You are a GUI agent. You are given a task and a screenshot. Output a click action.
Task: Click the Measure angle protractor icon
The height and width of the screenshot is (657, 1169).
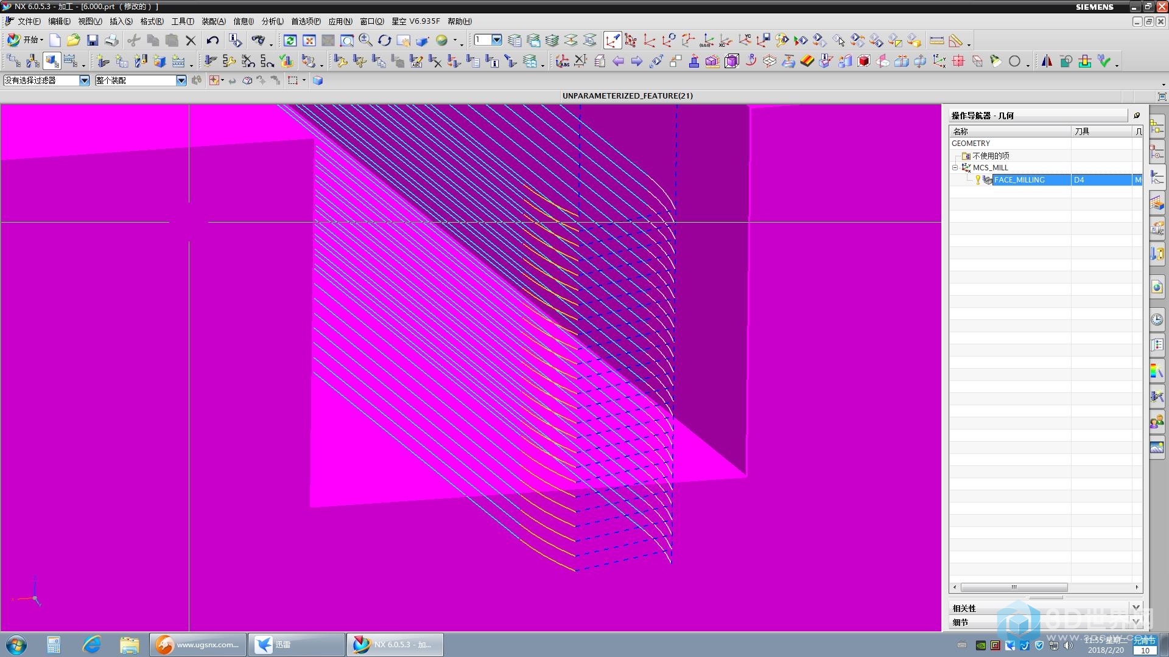956,40
